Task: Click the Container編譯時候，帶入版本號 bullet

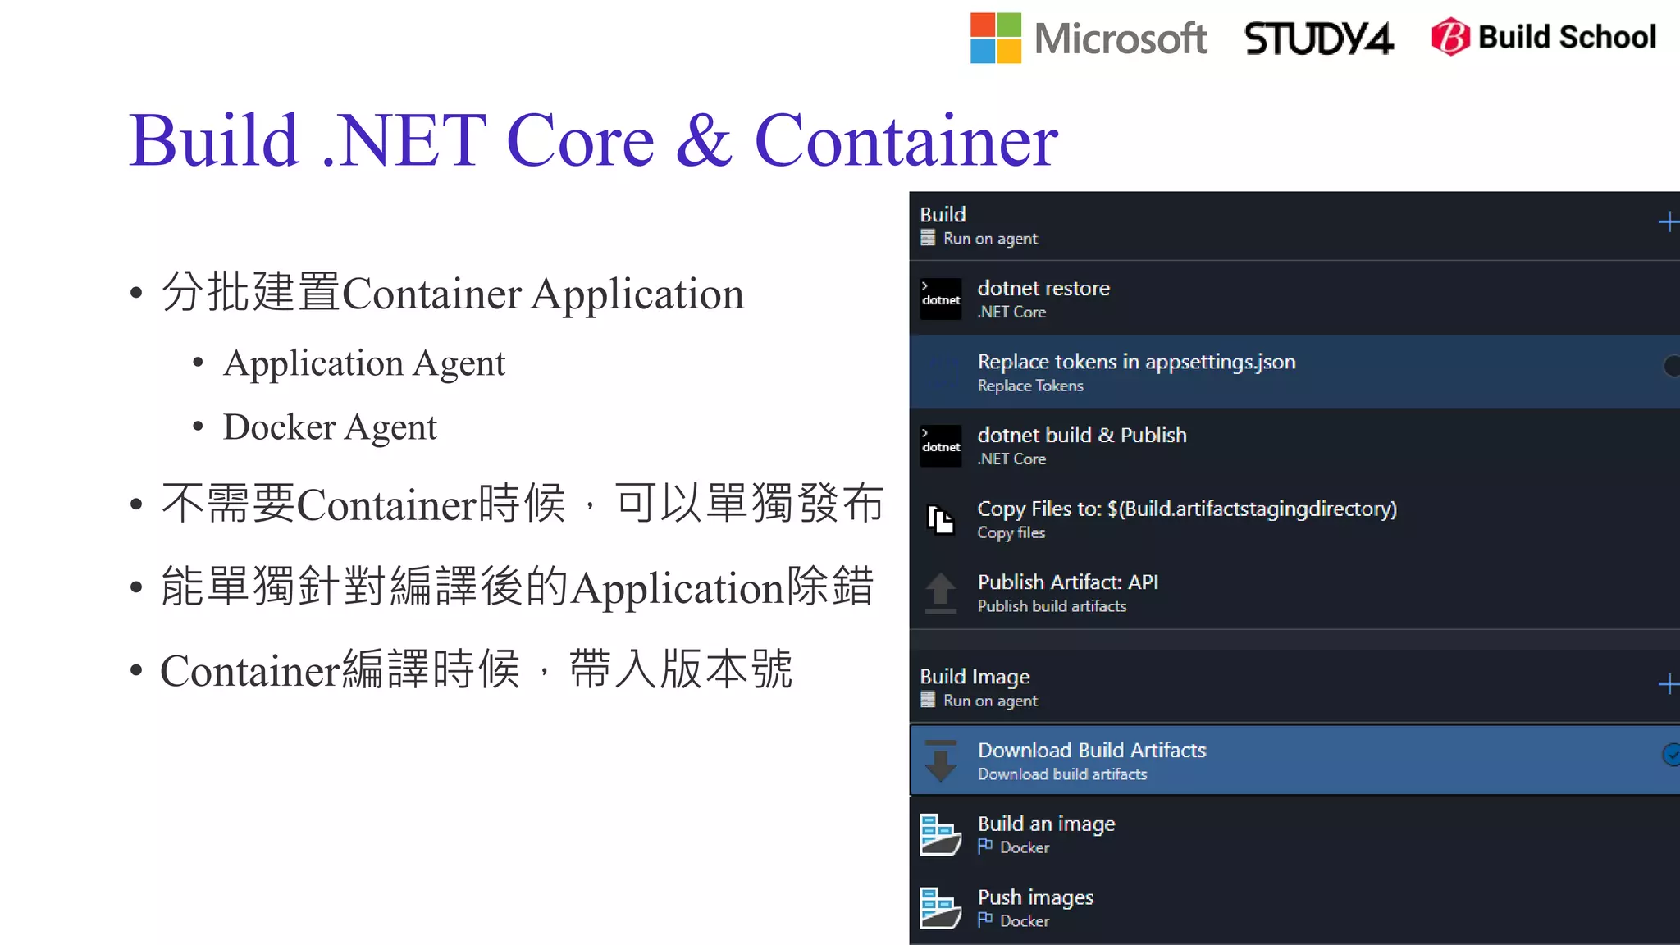Action: (476, 670)
